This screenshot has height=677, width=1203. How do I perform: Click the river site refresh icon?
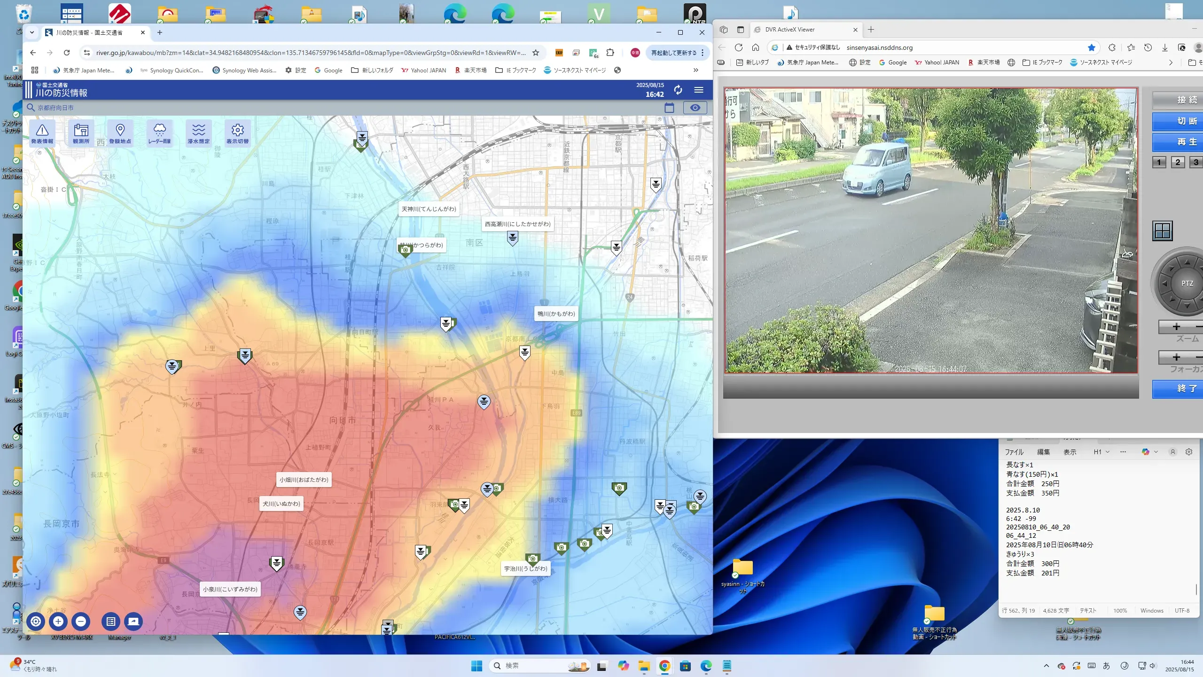coord(678,90)
